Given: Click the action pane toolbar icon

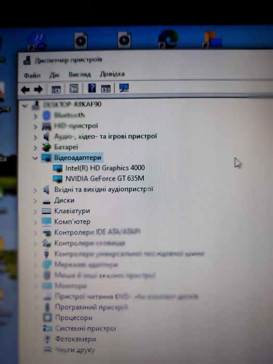Looking at the screenshot, I should [106, 88].
